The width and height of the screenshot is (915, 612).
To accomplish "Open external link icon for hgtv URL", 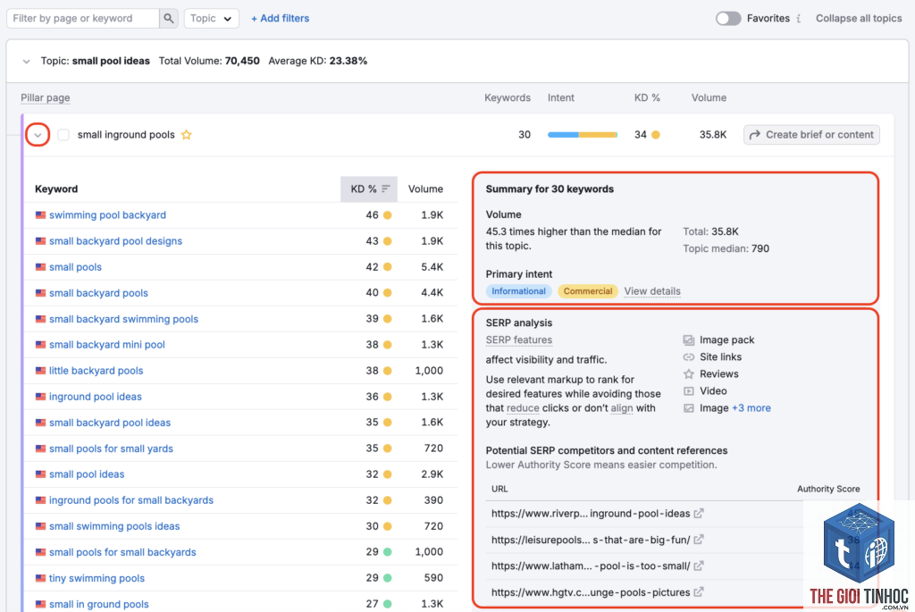I will 699,592.
